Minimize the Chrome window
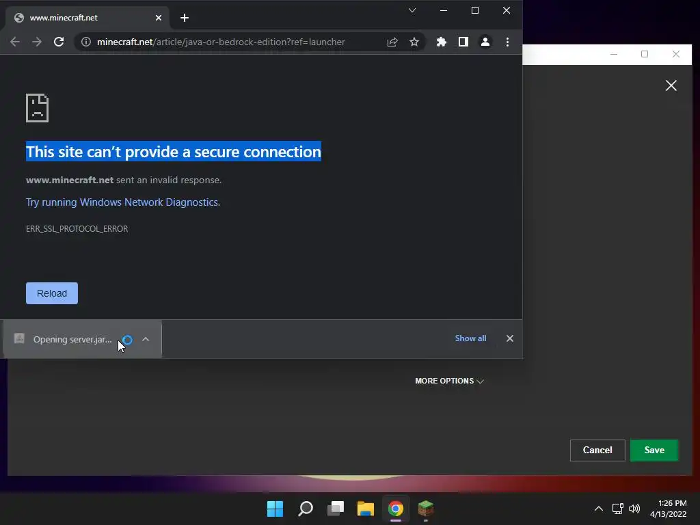The height and width of the screenshot is (525, 700). (x=443, y=10)
